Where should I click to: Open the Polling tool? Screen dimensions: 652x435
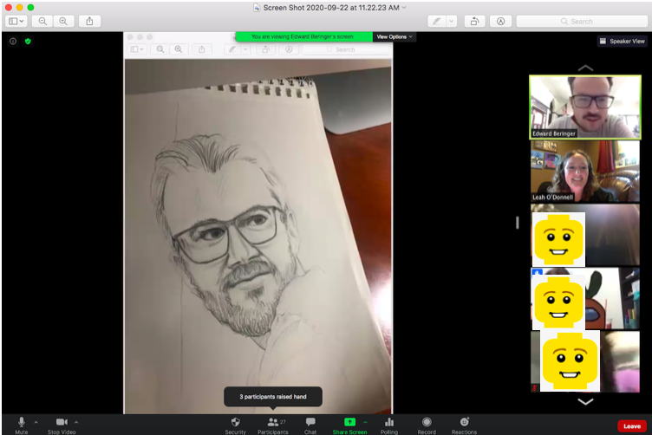tap(389, 425)
